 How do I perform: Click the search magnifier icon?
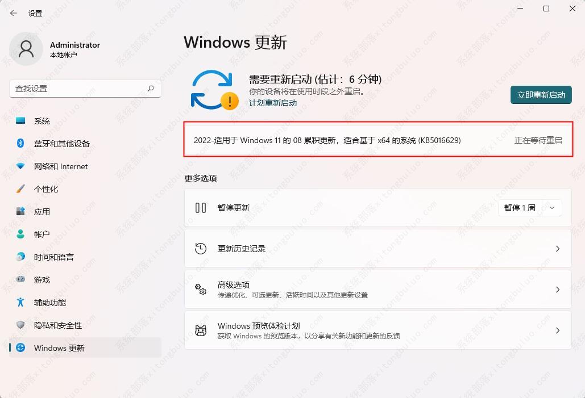151,89
